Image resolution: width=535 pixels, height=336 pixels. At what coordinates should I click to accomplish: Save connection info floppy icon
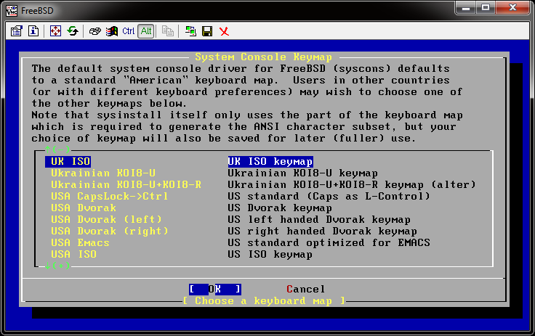(x=207, y=31)
